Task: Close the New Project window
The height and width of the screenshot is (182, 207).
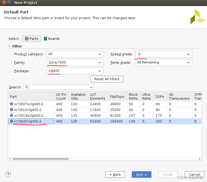Action: coord(4,3)
